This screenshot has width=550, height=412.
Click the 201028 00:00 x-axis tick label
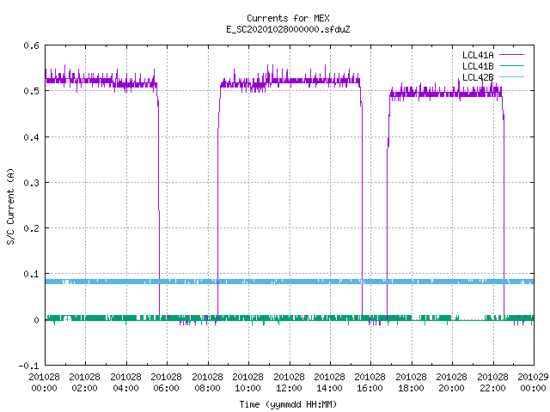pyautogui.click(x=44, y=383)
